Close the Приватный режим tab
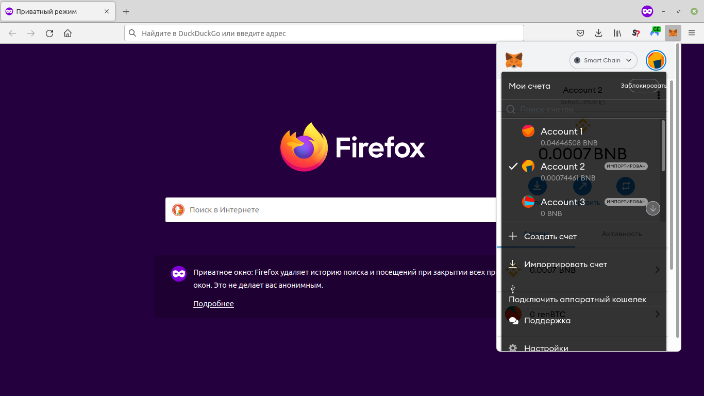This screenshot has height=396, width=704. pos(107,11)
